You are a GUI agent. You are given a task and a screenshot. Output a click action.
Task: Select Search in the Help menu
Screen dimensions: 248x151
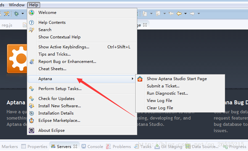point(82,30)
